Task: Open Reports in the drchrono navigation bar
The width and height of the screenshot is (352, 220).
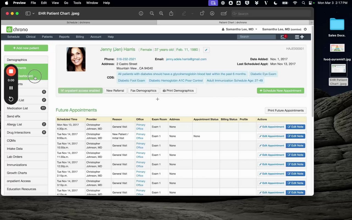Action: [64, 37]
